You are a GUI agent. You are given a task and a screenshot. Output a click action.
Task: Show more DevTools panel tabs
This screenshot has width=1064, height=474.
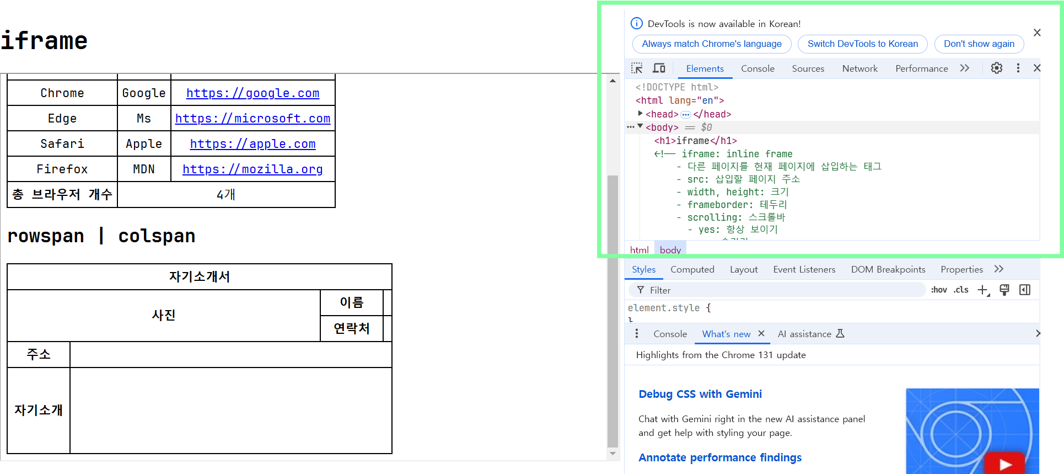tap(965, 68)
